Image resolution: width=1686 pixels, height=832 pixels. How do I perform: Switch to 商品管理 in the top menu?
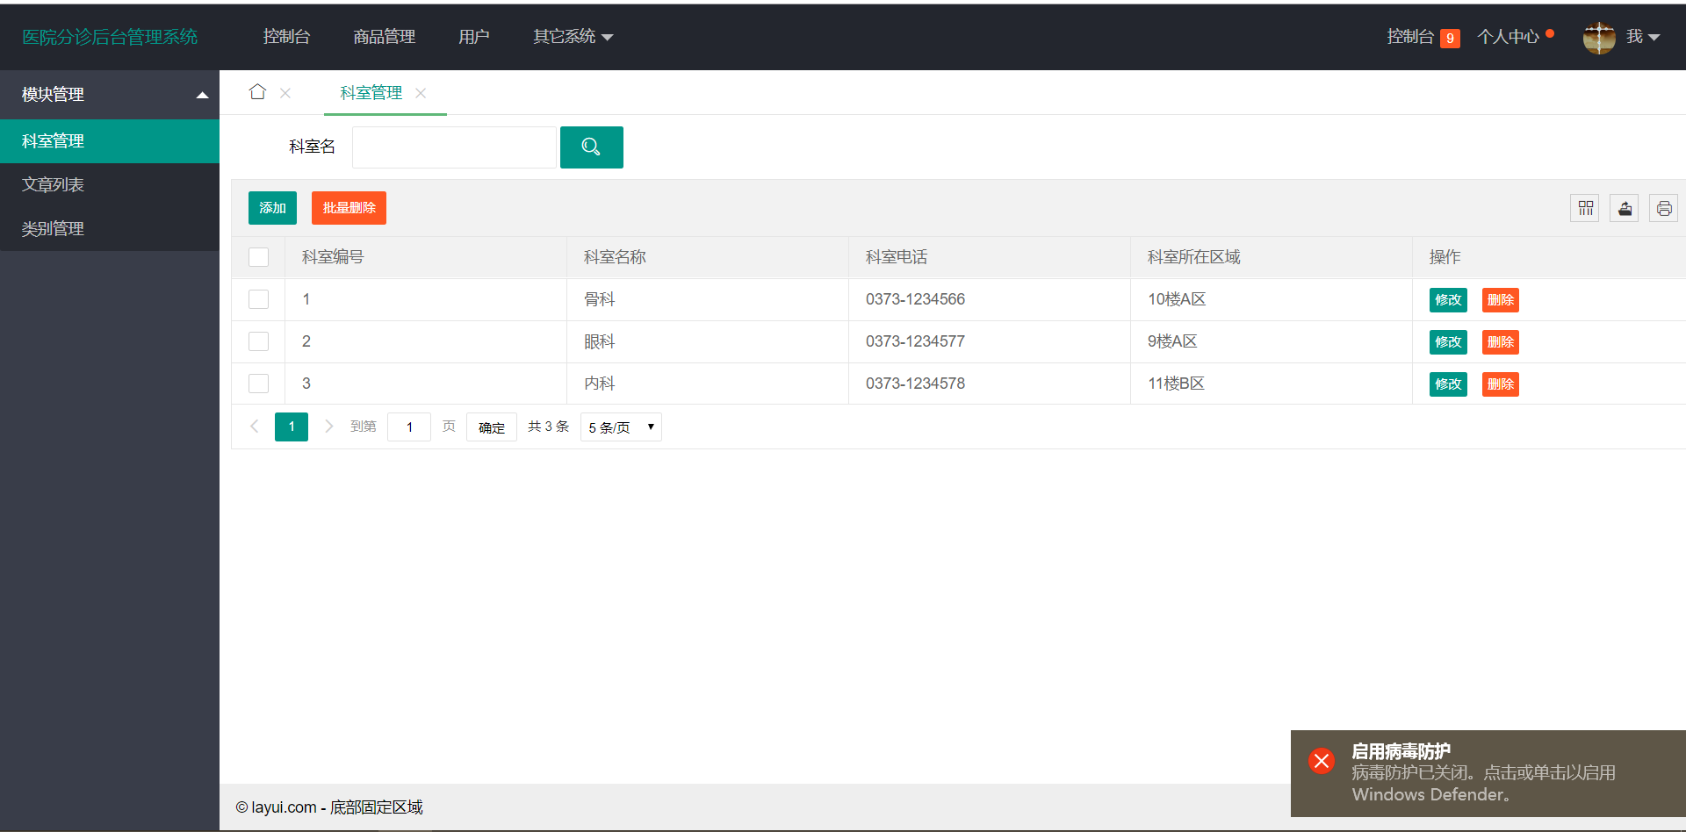(x=384, y=36)
